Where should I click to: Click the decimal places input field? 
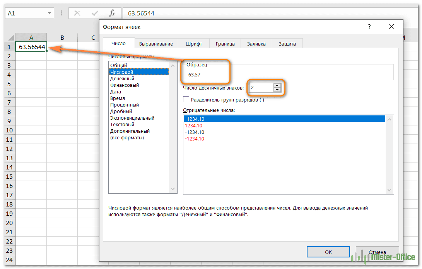(x=261, y=88)
